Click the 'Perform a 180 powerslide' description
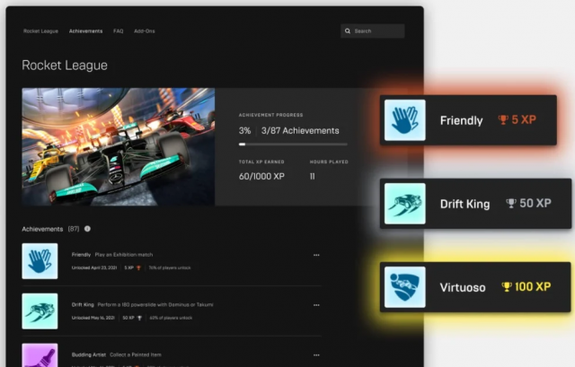This screenshot has height=367, width=575. coord(155,305)
